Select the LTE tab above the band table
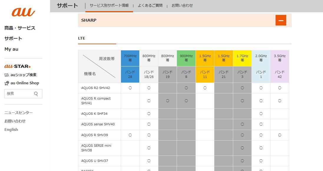The image size is (323, 171). [82, 38]
